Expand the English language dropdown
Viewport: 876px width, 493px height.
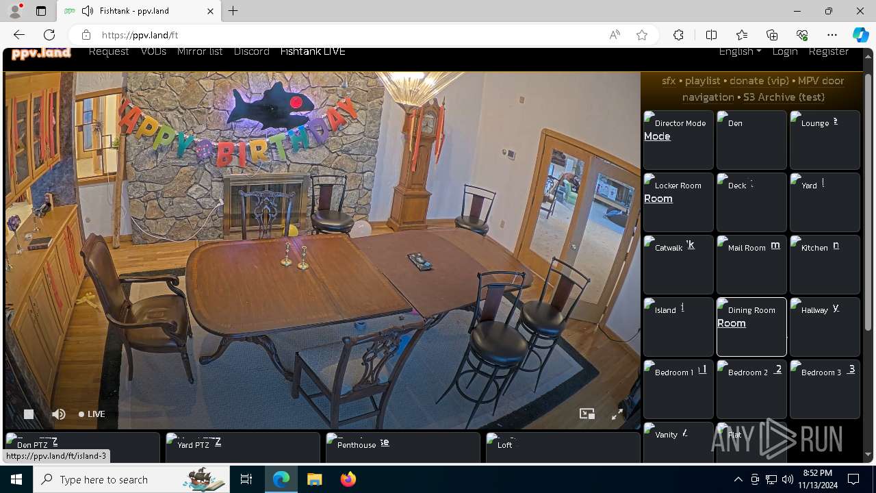tap(740, 51)
